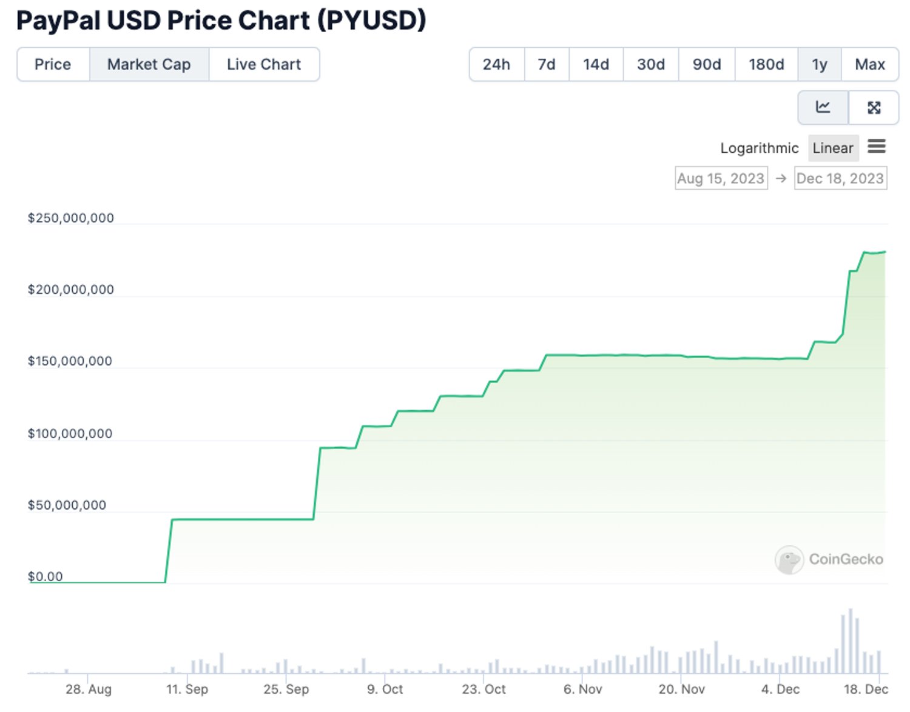Switch to the Price tab
The image size is (910, 712).
point(53,64)
